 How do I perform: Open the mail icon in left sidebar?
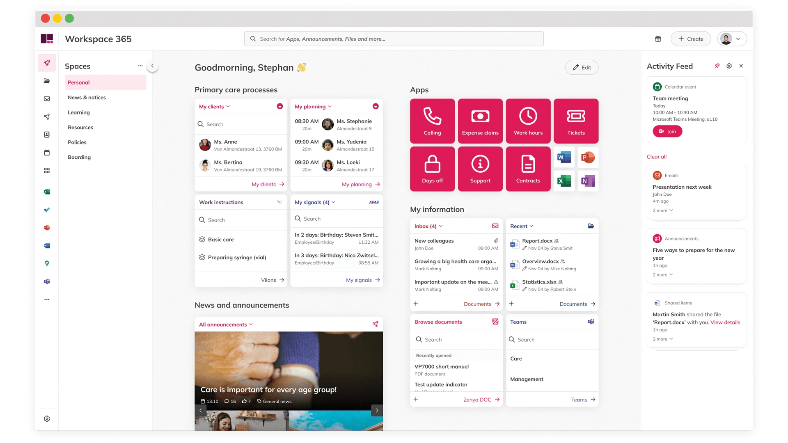click(x=47, y=99)
